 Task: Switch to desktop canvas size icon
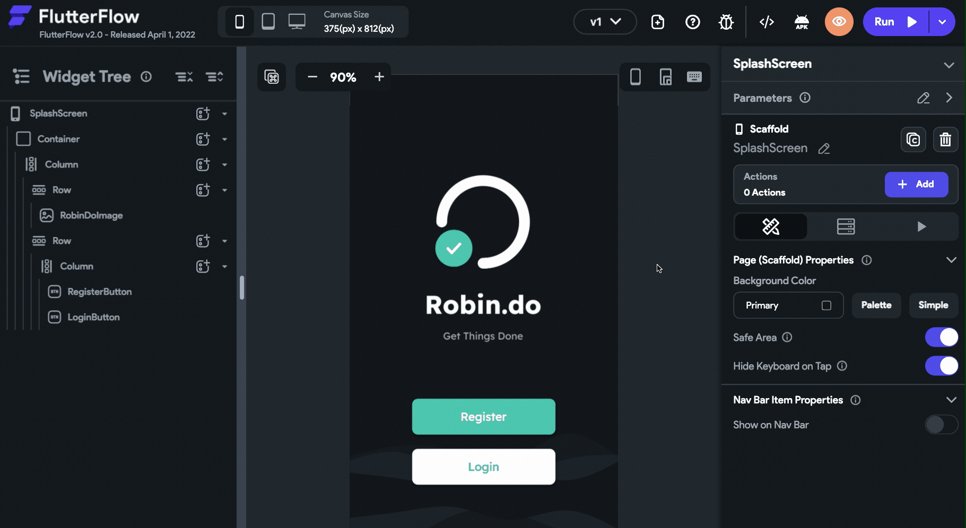click(297, 21)
